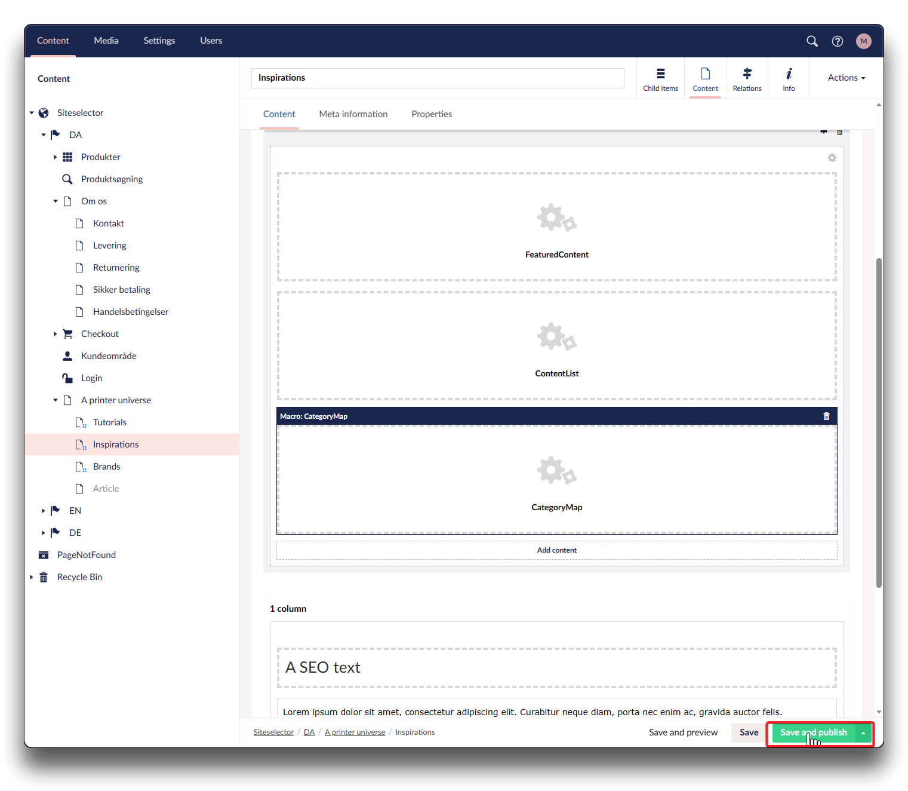Expand the Recycle Bin node
The width and height of the screenshot is (908, 791).
coord(32,577)
